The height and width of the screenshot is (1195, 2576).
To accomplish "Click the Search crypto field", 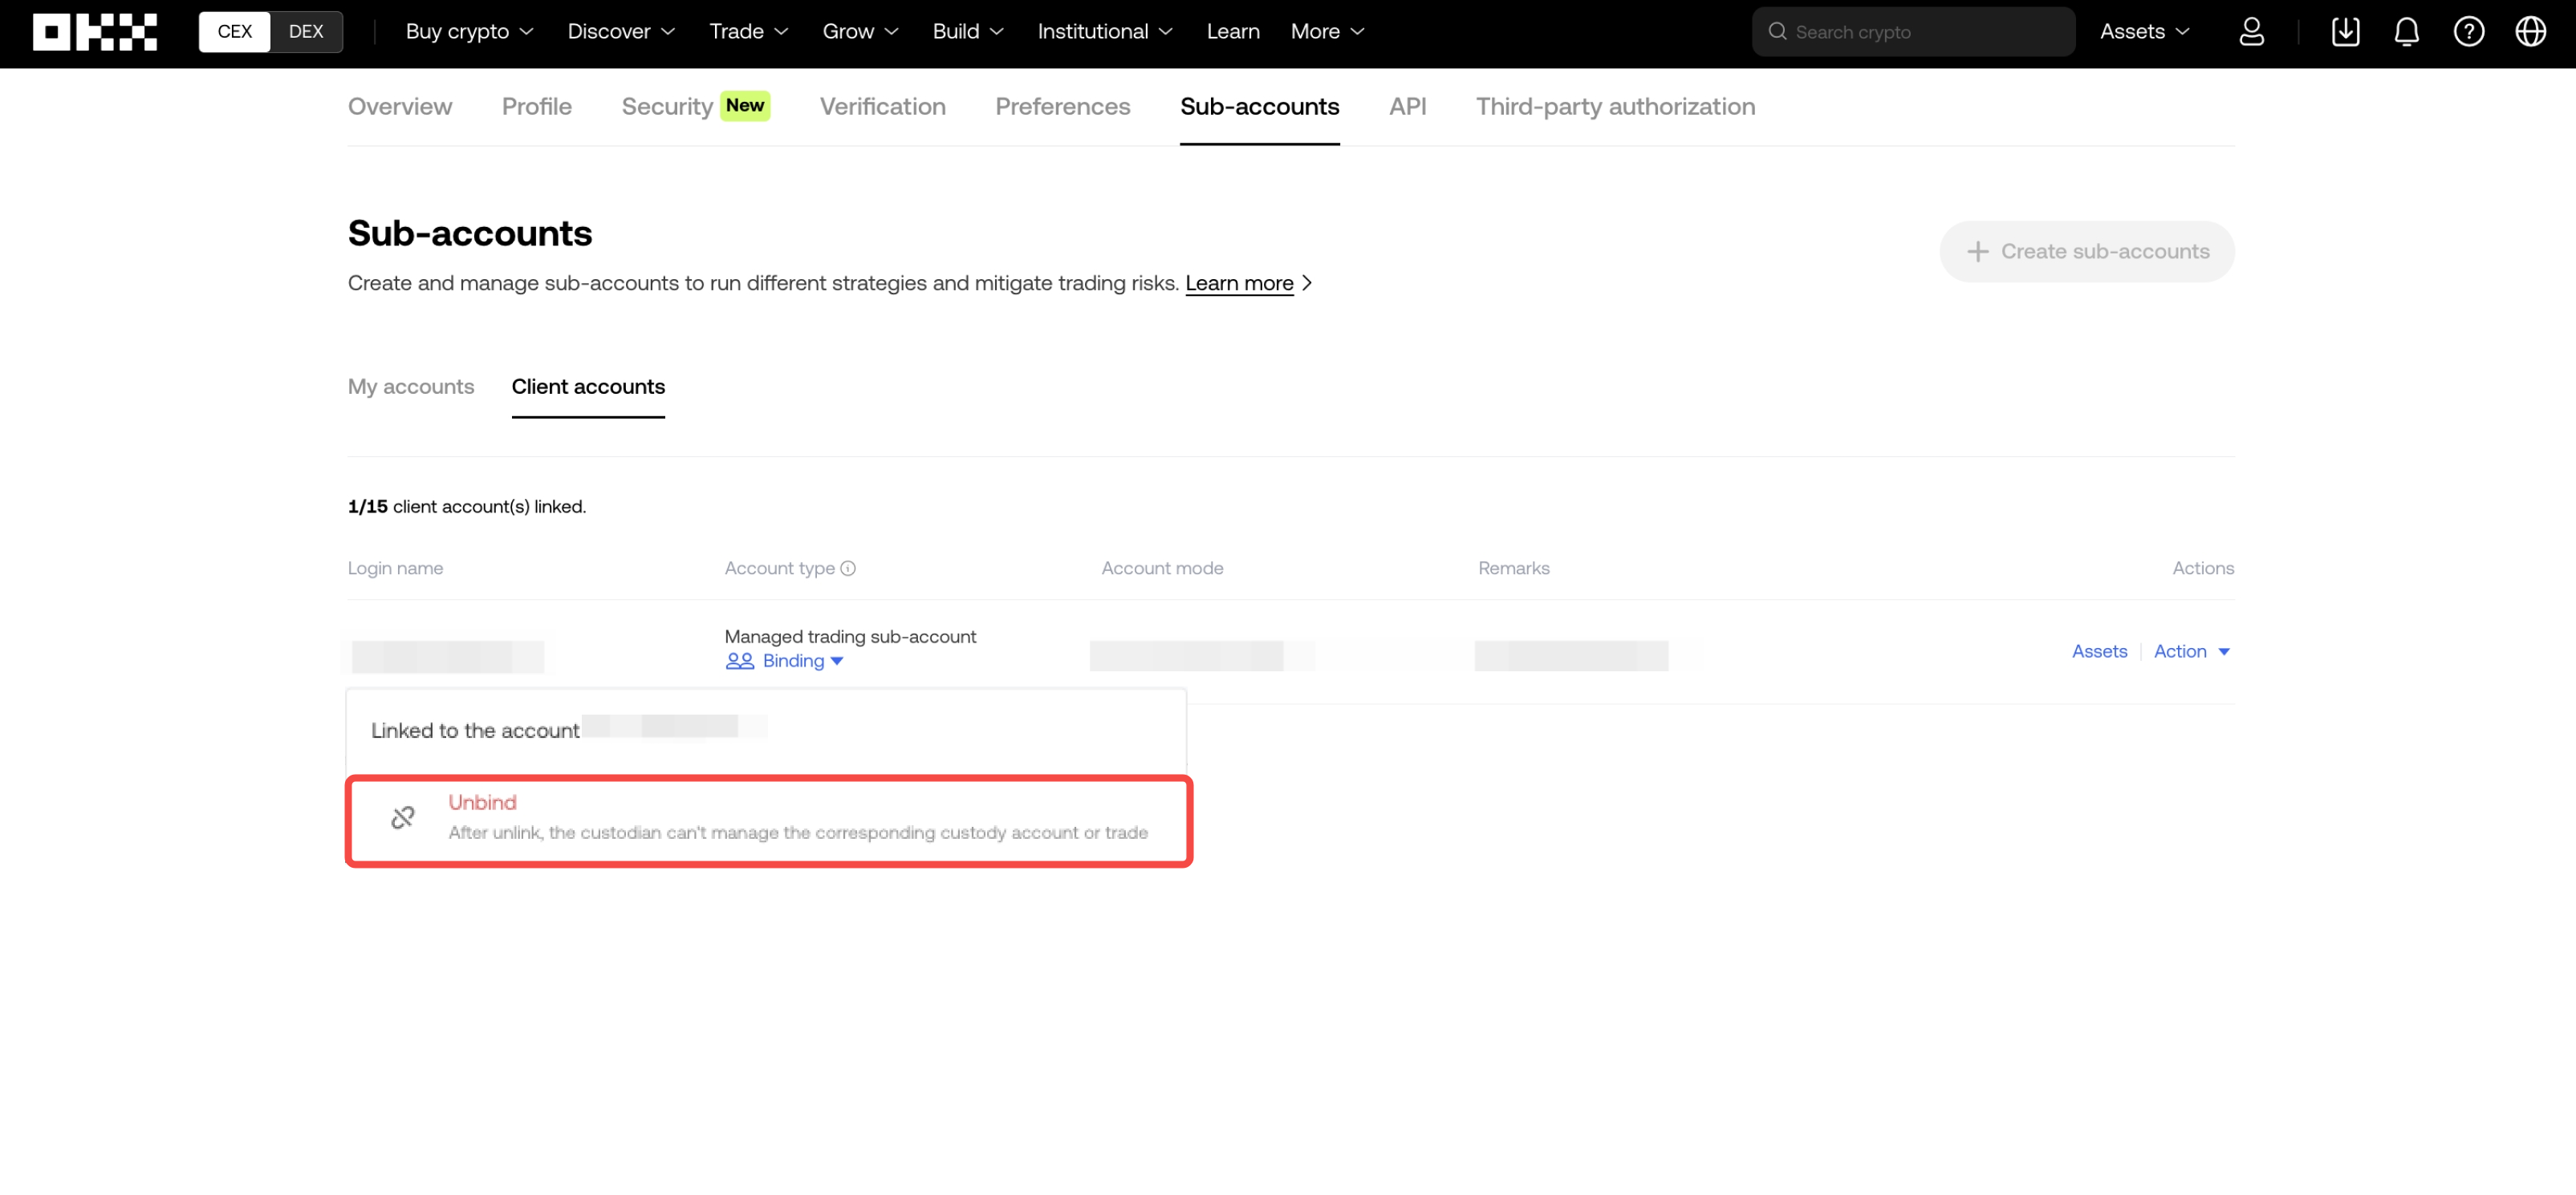I will (1913, 32).
